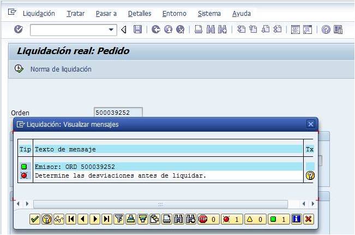Click the red Cancel icon in toolbar
355x235 pixels.
180,30
